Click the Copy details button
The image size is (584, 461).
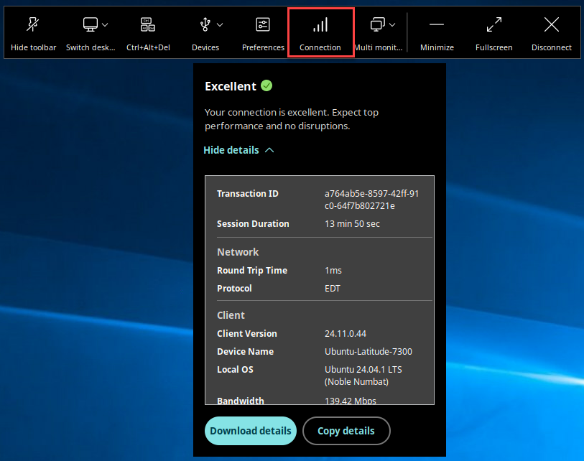(346, 431)
